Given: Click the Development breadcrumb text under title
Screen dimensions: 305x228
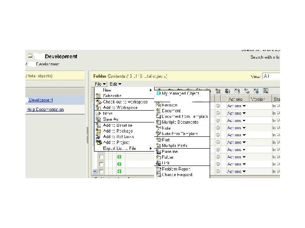Looking at the screenshot, I should 47,64.
